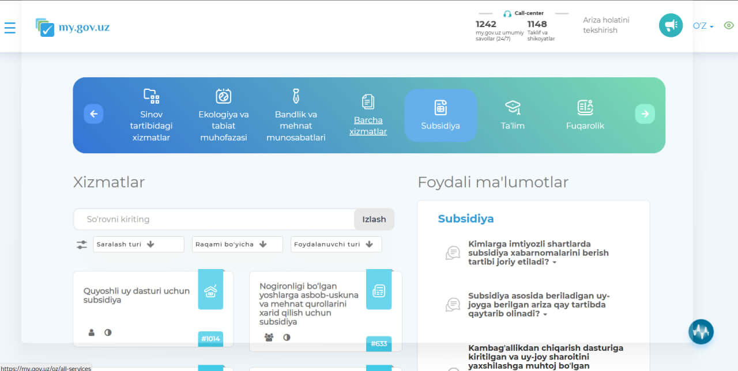The image size is (738, 371).
Task: Click the filter sliders icon
Action: click(82, 244)
